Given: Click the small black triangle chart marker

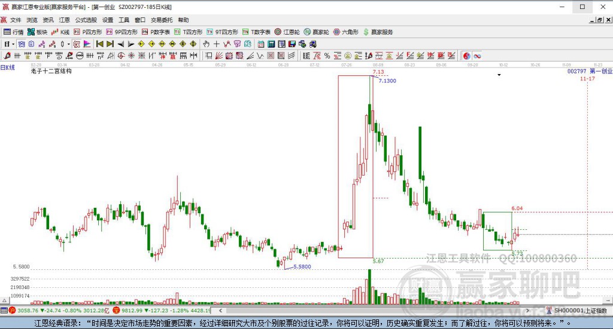Looking at the screenshot, I should click(x=499, y=75).
